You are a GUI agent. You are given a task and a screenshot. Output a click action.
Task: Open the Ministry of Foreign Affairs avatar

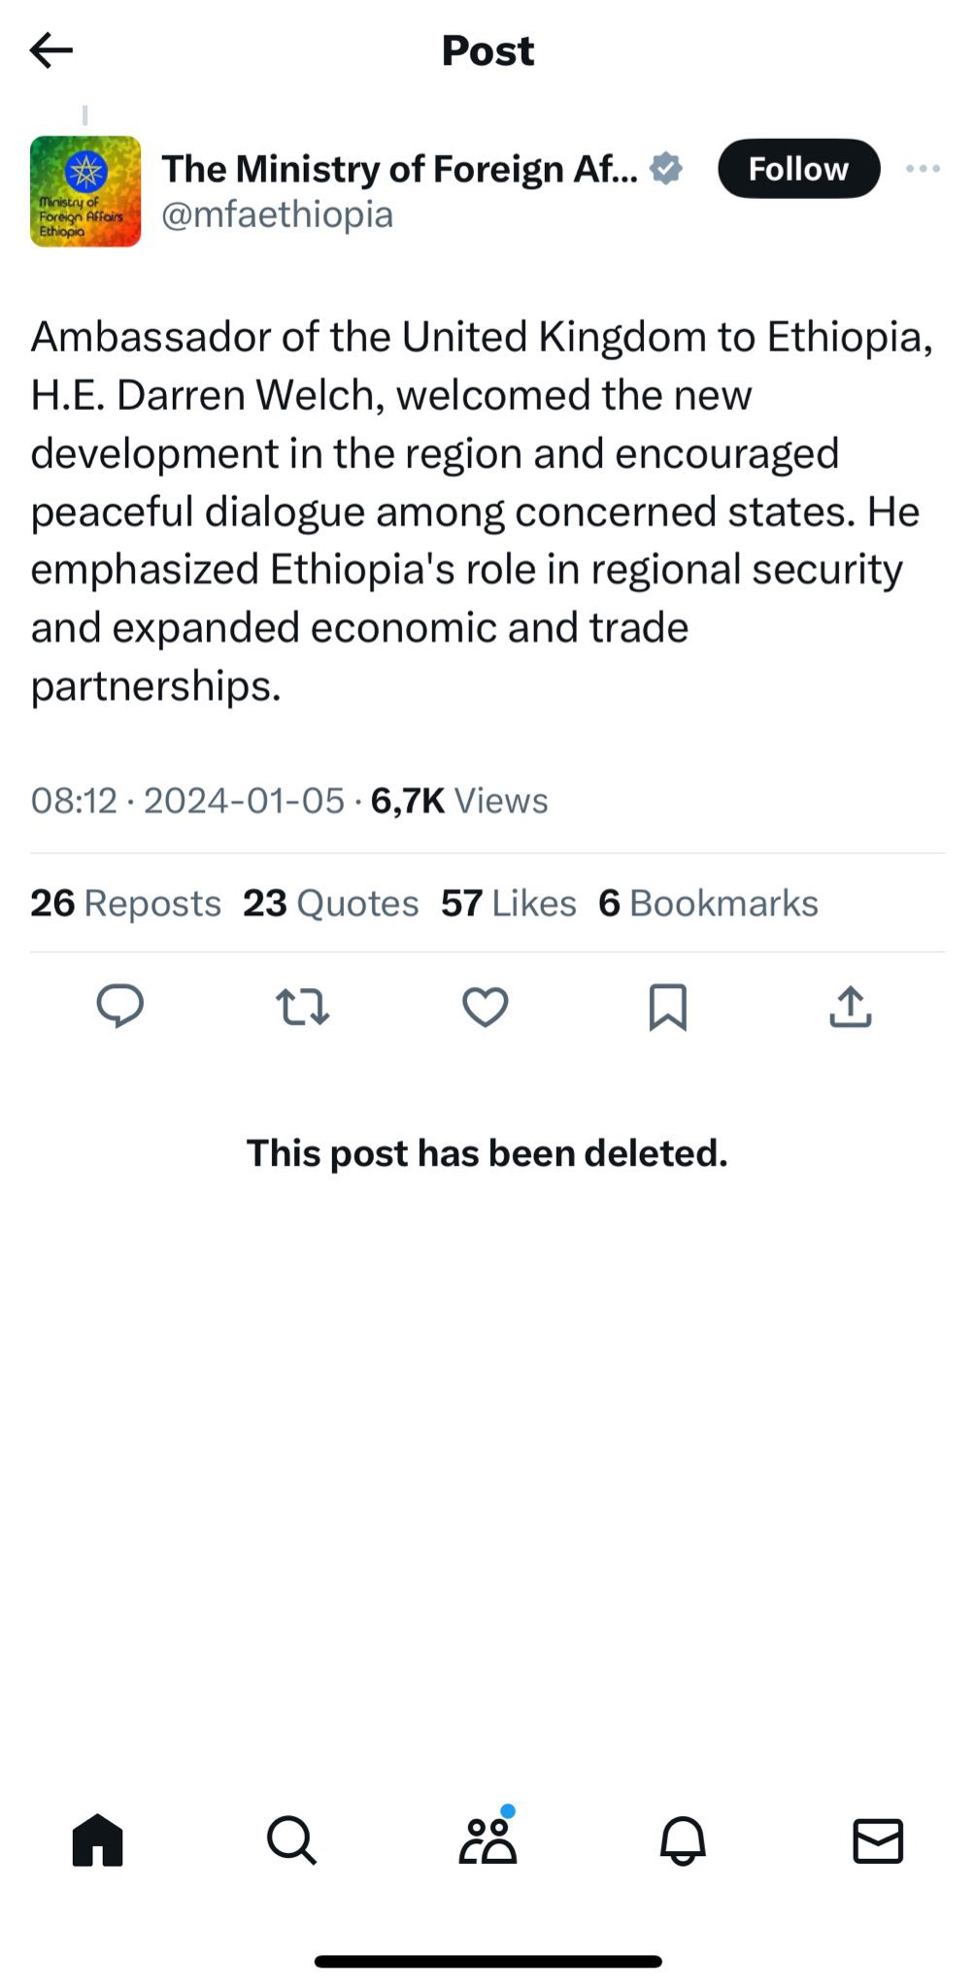(x=85, y=191)
